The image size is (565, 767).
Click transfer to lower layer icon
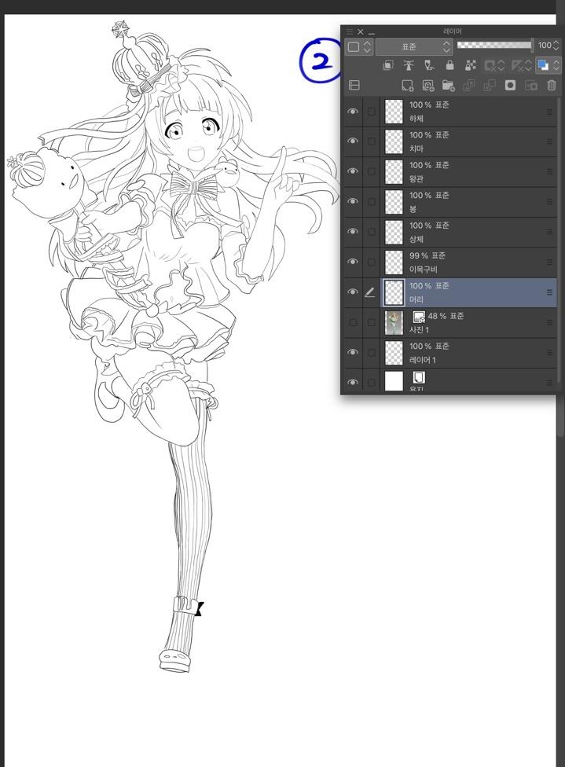click(x=469, y=86)
